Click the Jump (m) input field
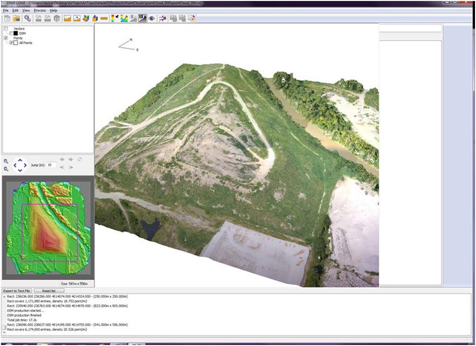The height and width of the screenshot is (346, 476). (x=52, y=165)
